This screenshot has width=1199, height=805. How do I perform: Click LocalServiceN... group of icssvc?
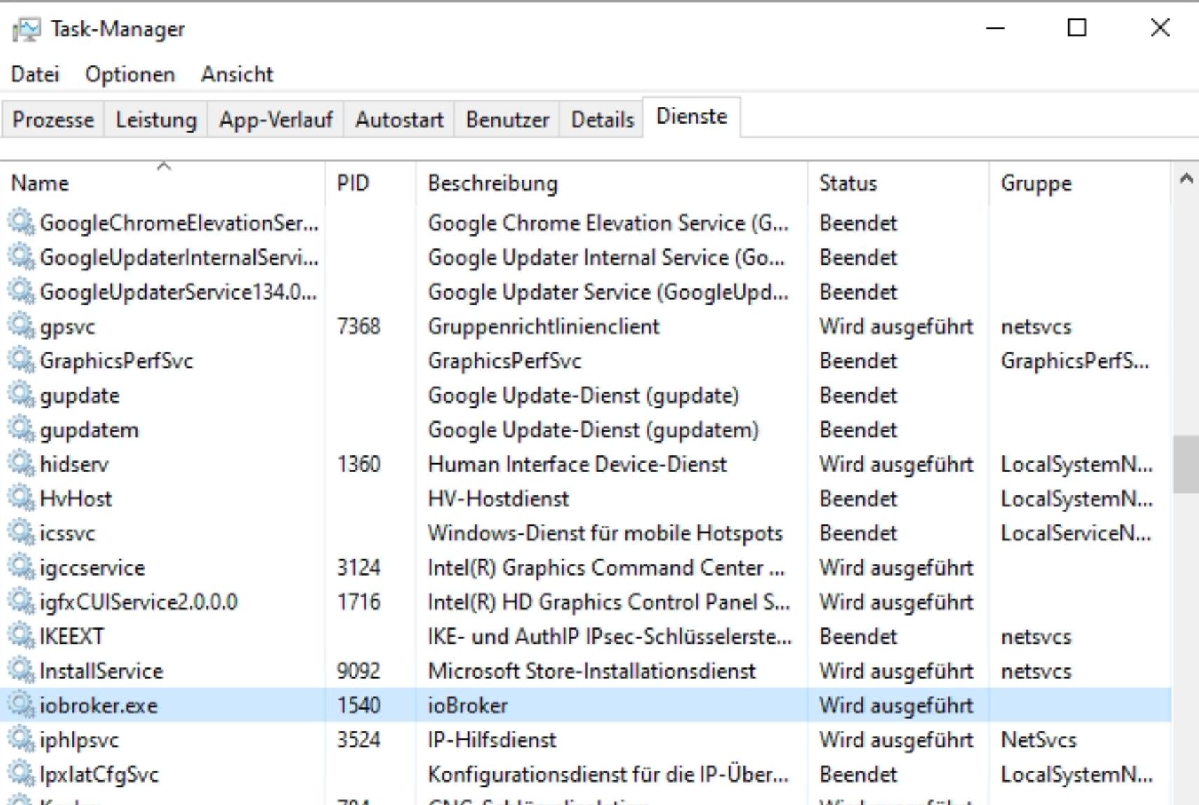(x=1076, y=533)
